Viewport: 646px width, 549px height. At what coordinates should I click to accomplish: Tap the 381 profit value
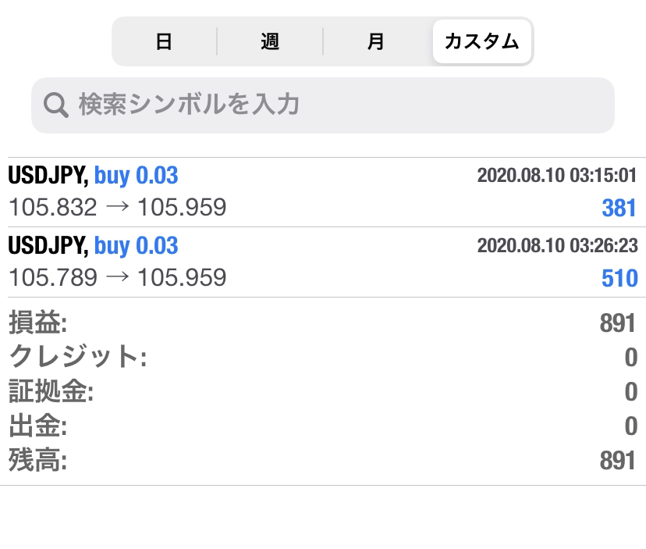coord(619,208)
